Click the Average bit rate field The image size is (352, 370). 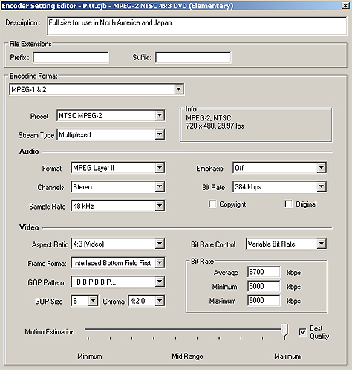(x=264, y=272)
